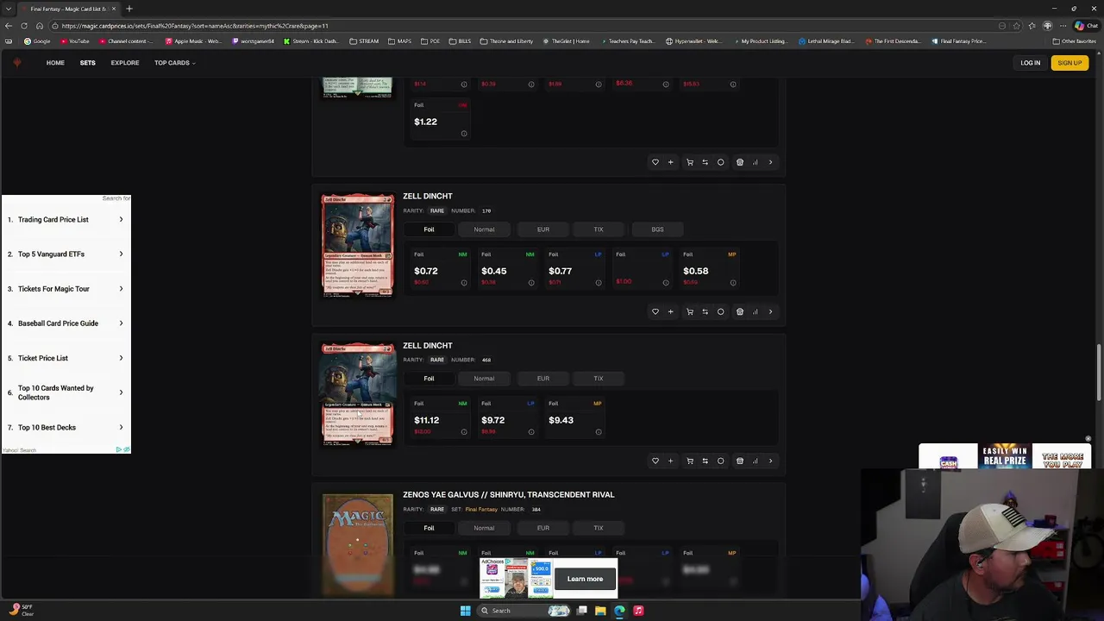Add Zell Dincht #468 using plus icon
1104x621 pixels.
tap(670, 461)
